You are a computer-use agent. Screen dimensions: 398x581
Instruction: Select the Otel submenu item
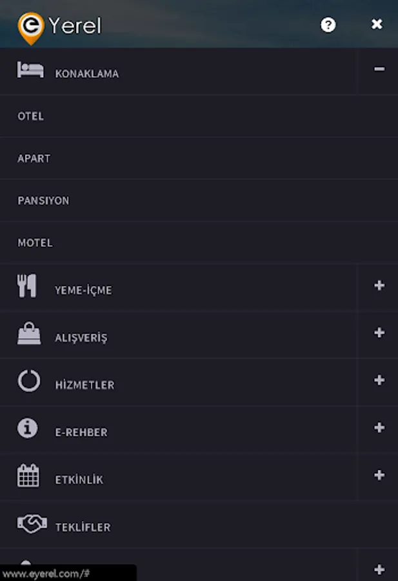pos(199,116)
